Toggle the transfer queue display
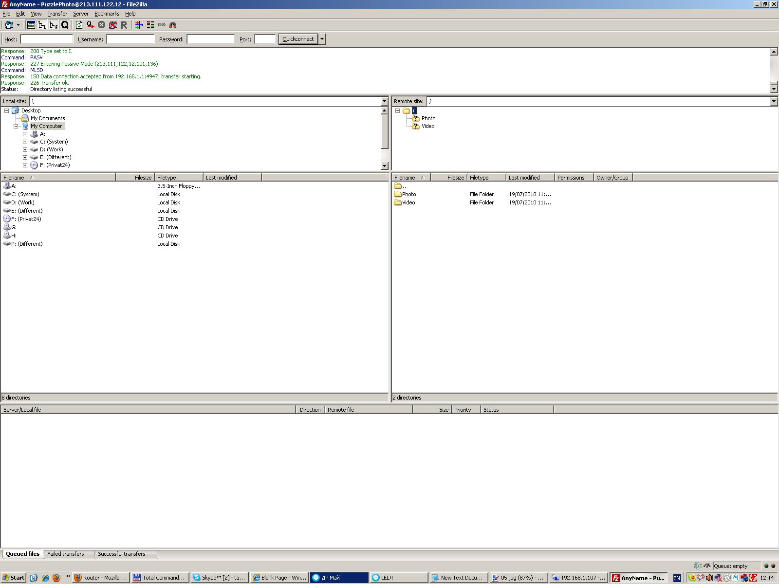The height and width of the screenshot is (584, 779). 65,25
